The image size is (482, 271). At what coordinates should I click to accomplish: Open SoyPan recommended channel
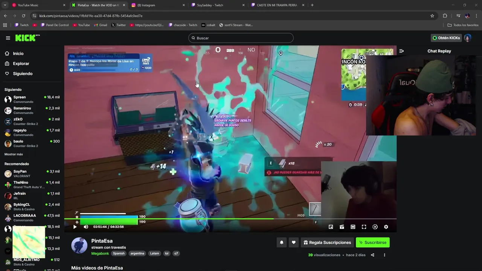coord(32,174)
